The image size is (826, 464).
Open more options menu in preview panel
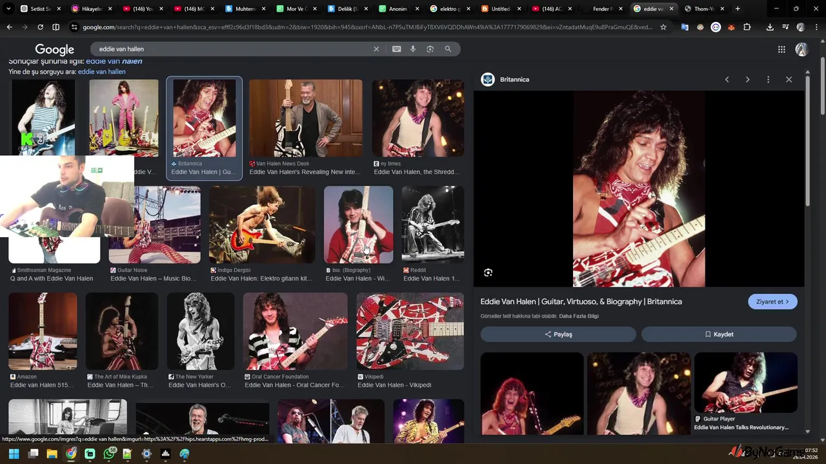(768, 79)
